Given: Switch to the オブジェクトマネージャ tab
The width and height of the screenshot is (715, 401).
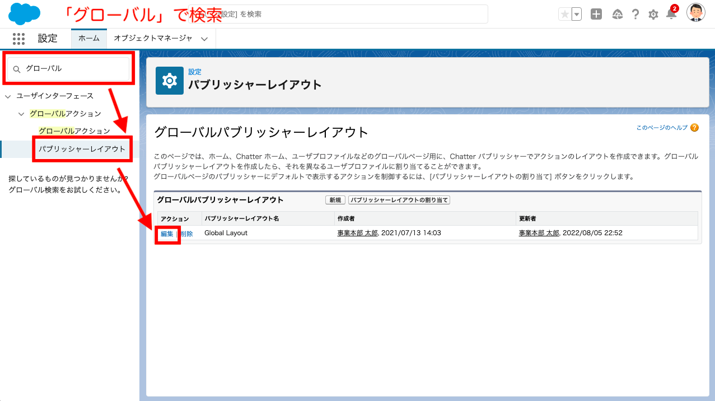Looking at the screenshot, I should (x=153, y=39).
